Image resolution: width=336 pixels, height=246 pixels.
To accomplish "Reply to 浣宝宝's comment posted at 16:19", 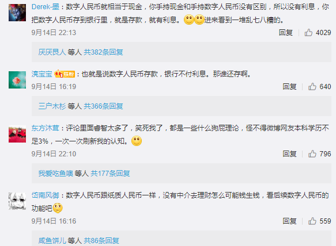I will (289, 87).
